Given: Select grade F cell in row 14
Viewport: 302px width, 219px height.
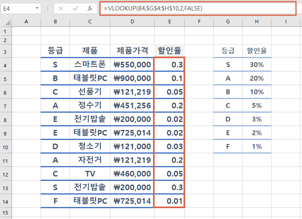Looking at the screenshot, I should [55, 201].
